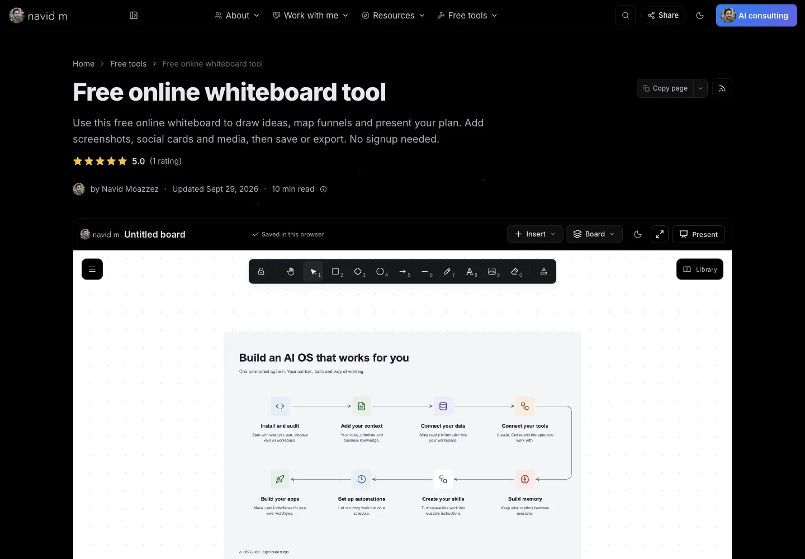805x559 pixels.
Task: Toggle the whiteboard dark mode moon icon
Action: [x=638, y=234]
